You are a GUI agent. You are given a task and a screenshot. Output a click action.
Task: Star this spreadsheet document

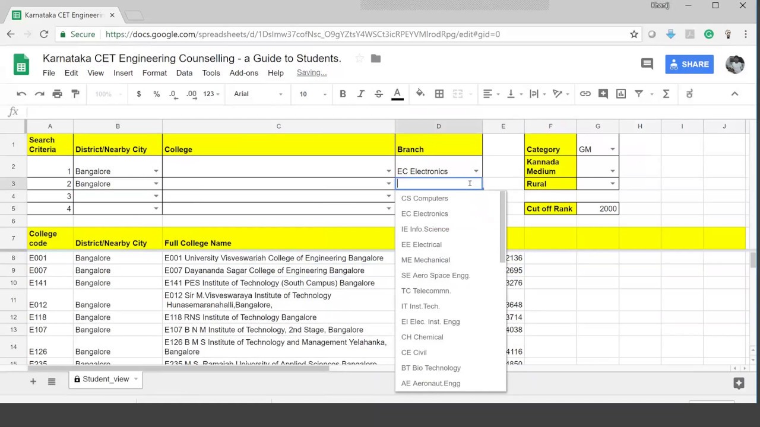pos(359,58)
